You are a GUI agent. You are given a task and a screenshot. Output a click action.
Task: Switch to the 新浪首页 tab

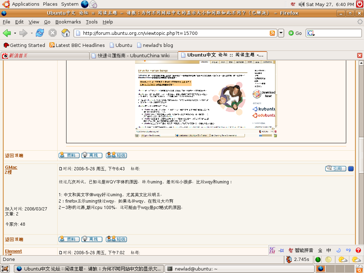click(x=45, y=56)
